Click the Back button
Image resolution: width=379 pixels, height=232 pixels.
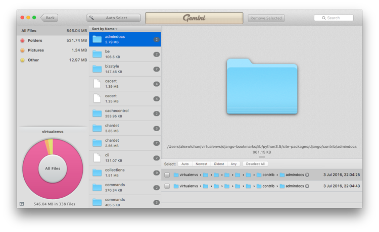click(x=50, y=18)
